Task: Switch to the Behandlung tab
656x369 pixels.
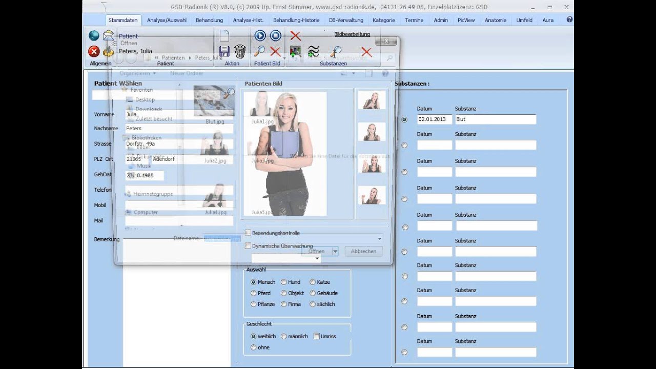Action: (209, 20)
